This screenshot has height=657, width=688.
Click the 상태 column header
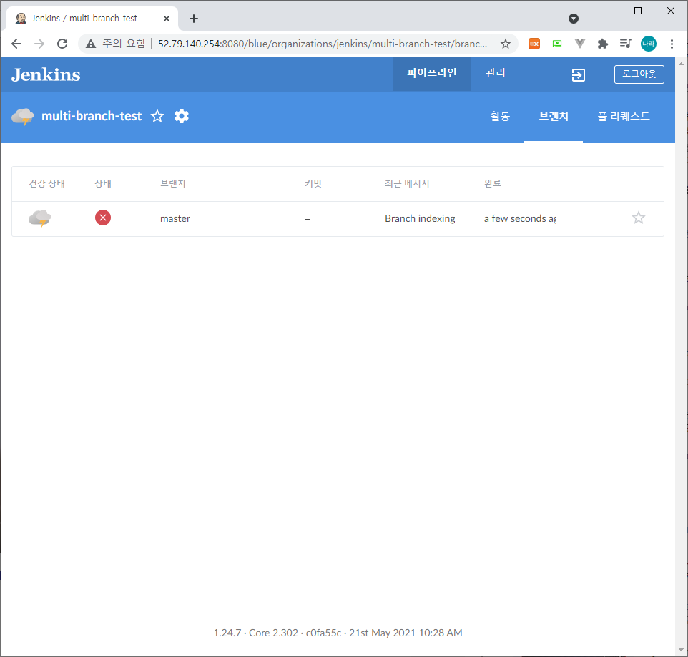pyautogui.click(x=103, y=183)
